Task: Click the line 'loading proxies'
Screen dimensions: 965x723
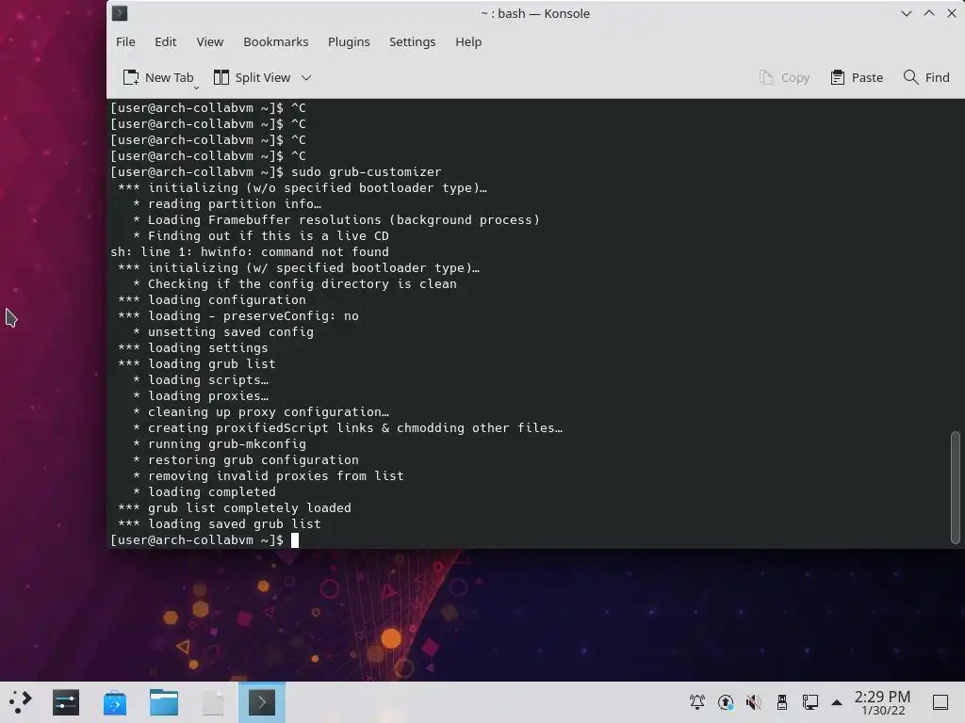Action: (x=208, y=396)
